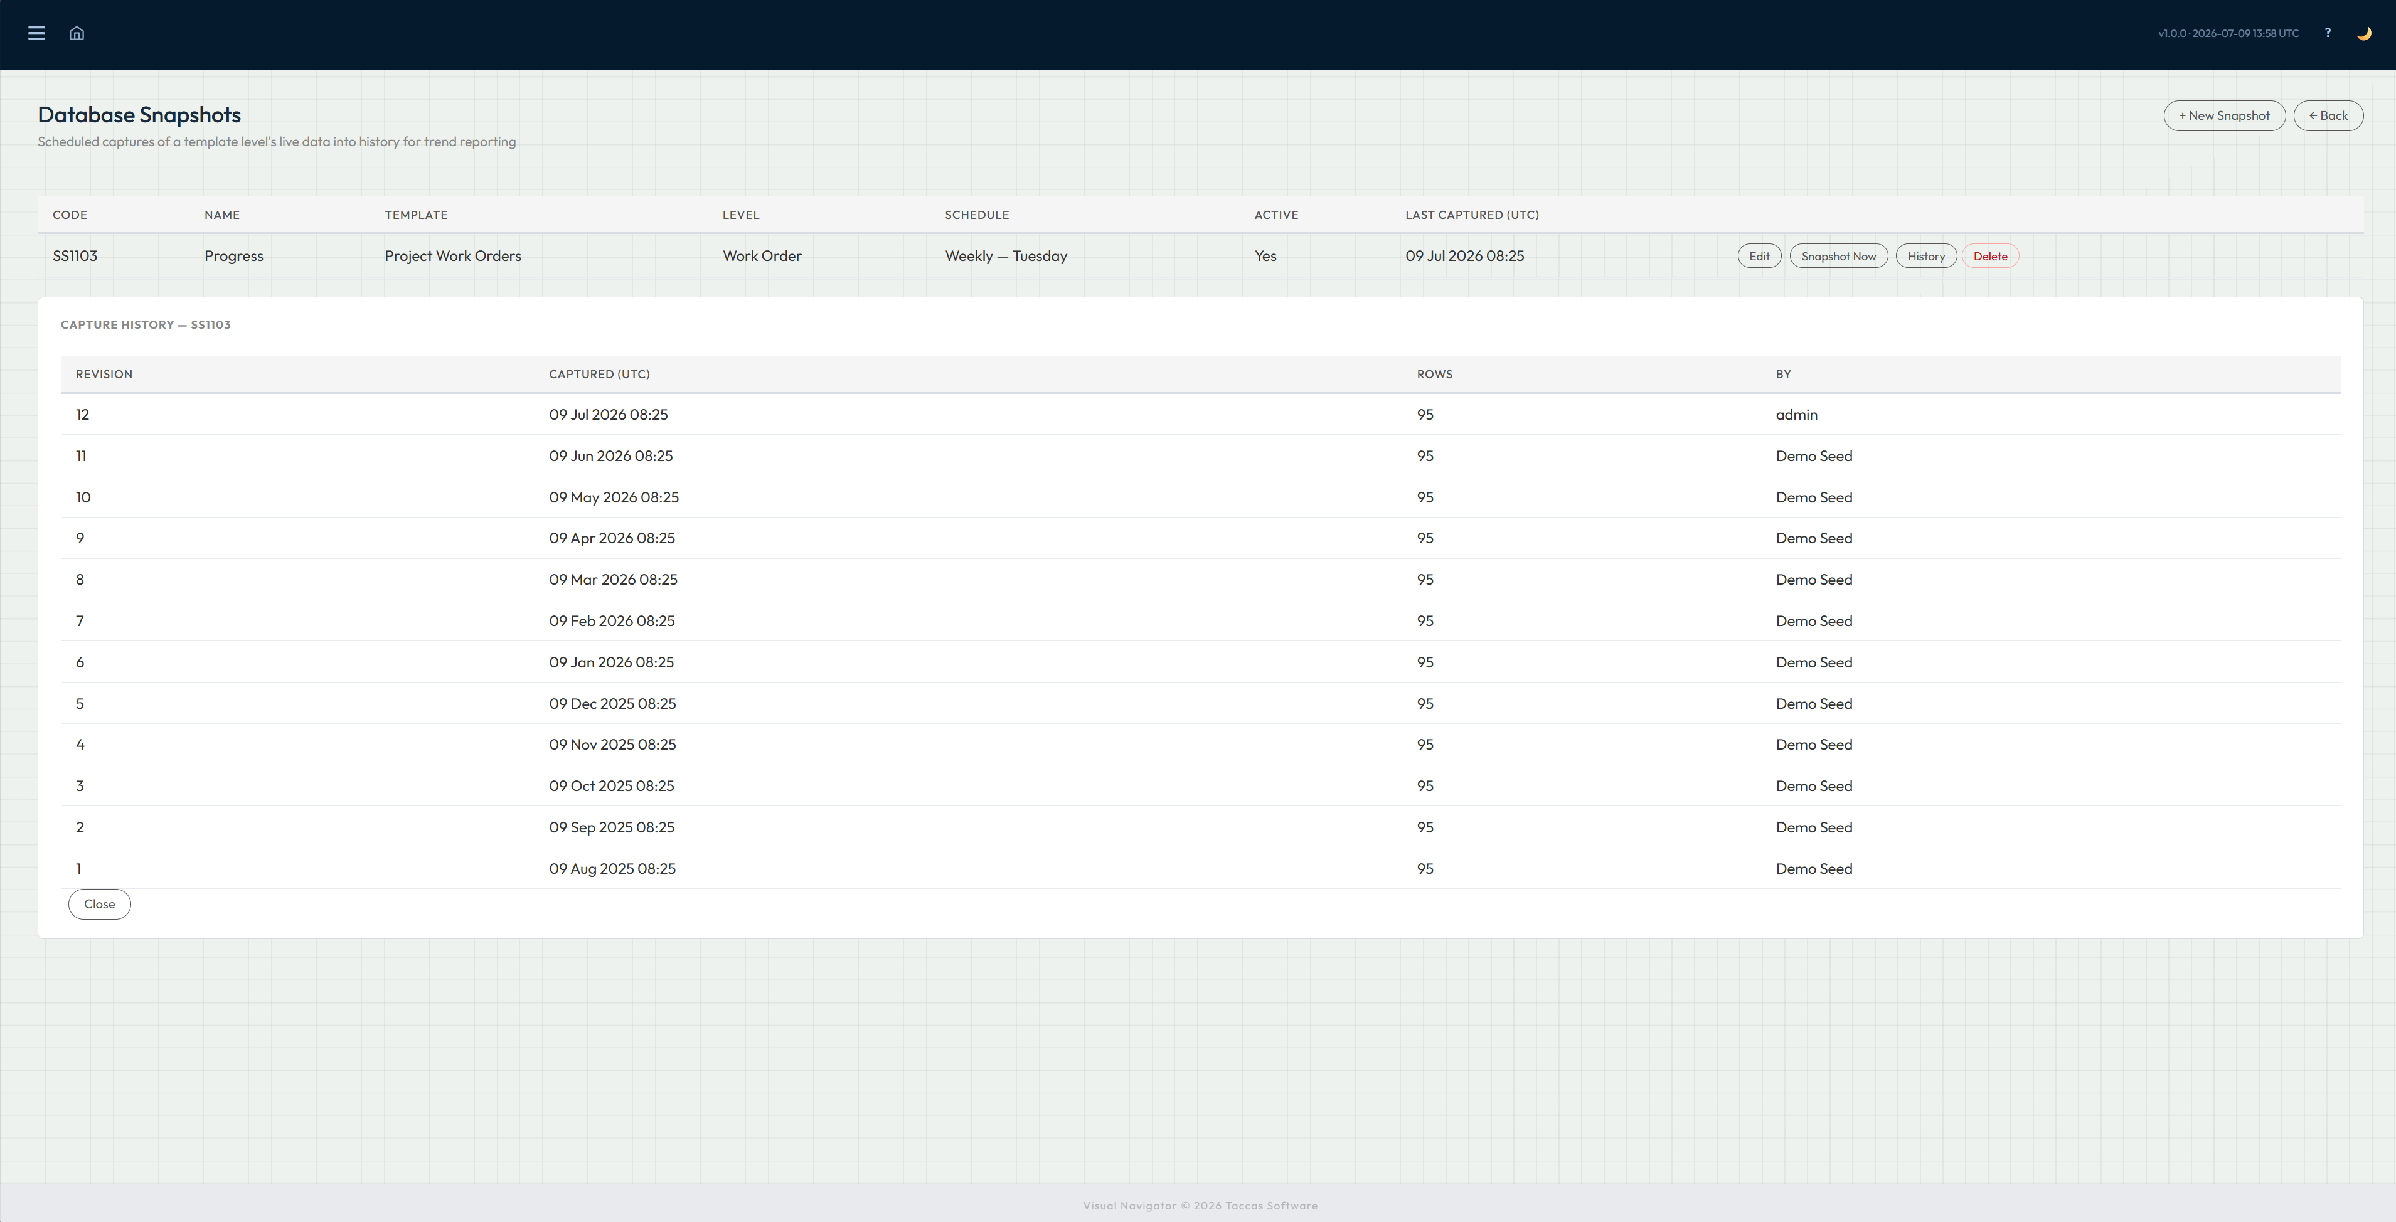Select the 09 Mar 2026 08:25 capture
This screenshot has height=1222, width=2396.
(x=613, y=580)
